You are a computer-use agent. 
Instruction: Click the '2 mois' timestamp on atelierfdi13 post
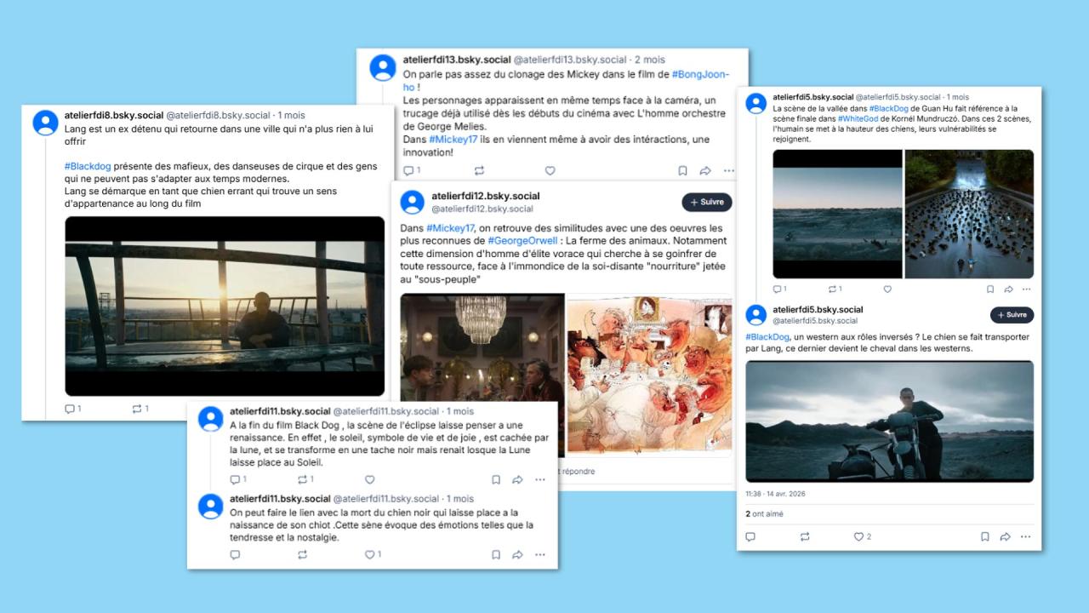click(650, 60)
